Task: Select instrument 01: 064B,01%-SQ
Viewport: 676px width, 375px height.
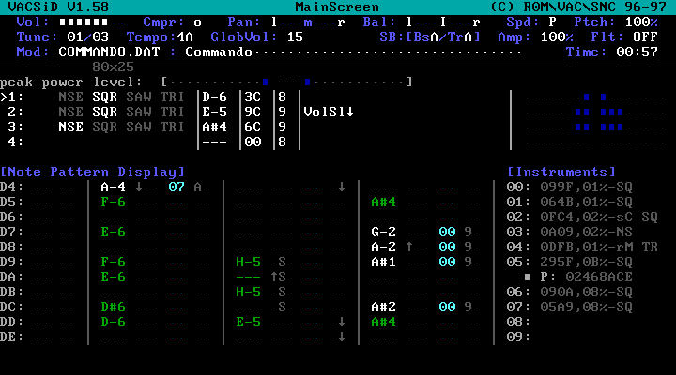Action: (x=570, y=202)
